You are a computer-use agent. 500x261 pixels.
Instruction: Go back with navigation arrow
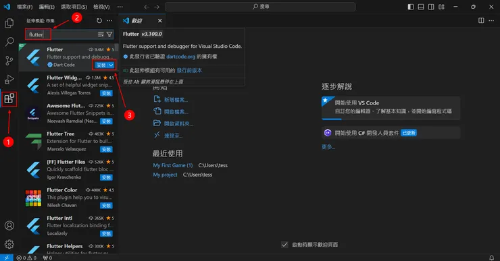tap(147, 7)
